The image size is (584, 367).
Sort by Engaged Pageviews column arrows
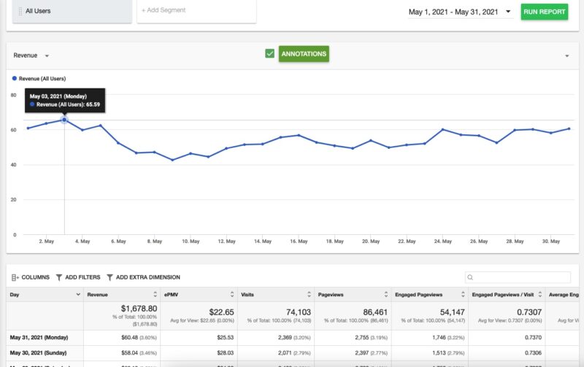click(x=463, y=295)
